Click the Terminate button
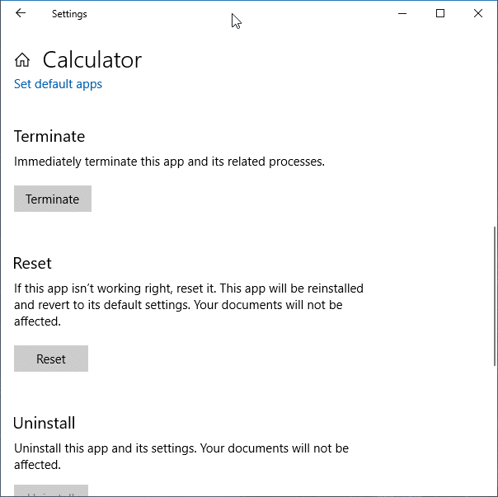The height and width of the screenshot is (497, 498). coord(53,199)
